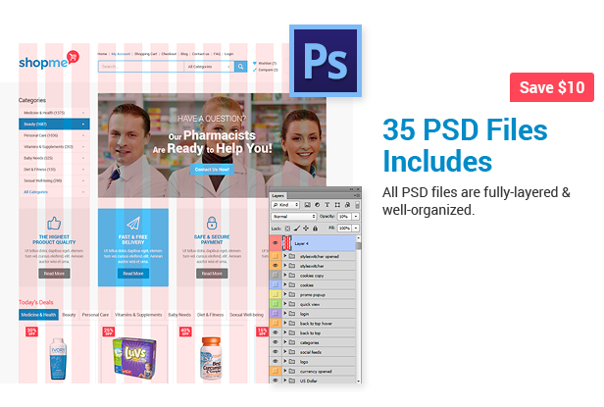Screen dimensions: 604x407
Task: Click the thumbs-up product quality icon
Action: [x=53, y=223]
